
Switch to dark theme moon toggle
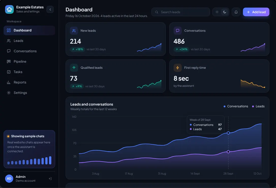tap(225, 12)
